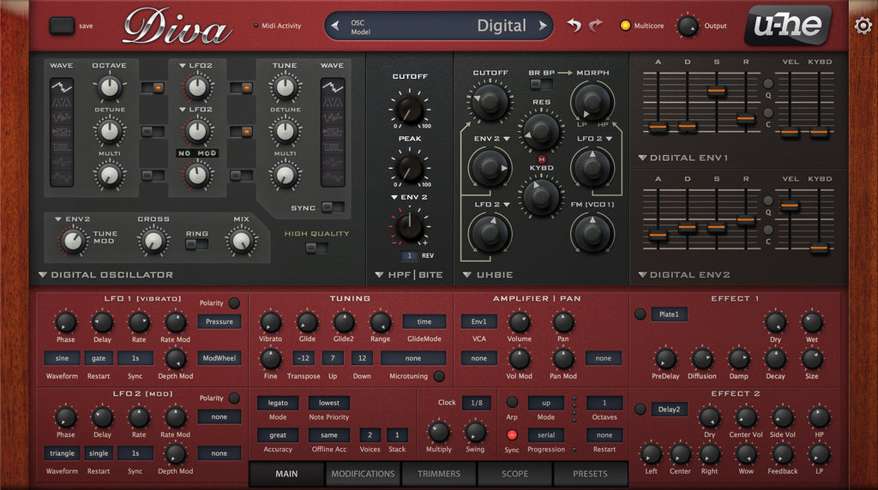Click the FM (VCO1) knob
Screen dimensions: 878x490
(592, 233)
